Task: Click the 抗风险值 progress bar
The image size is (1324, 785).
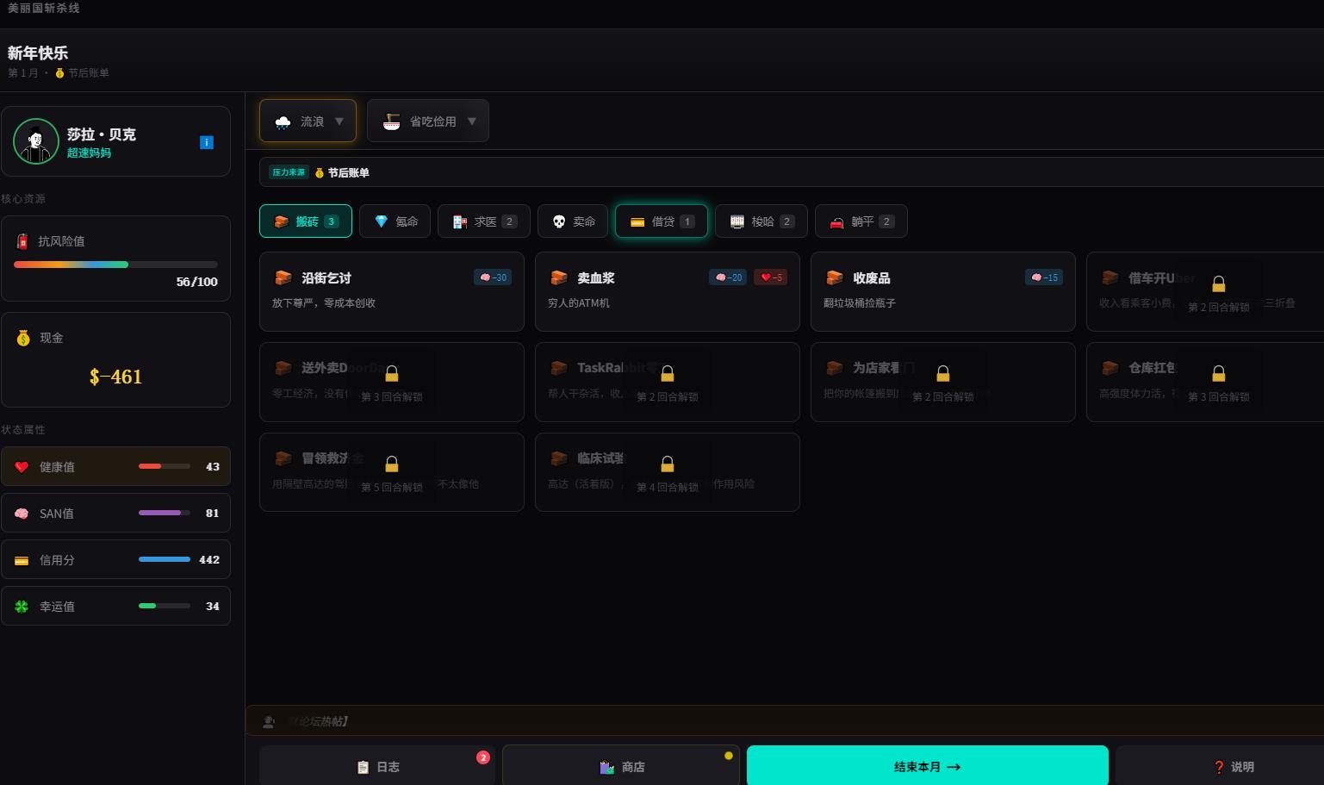Action: (115, 265)
